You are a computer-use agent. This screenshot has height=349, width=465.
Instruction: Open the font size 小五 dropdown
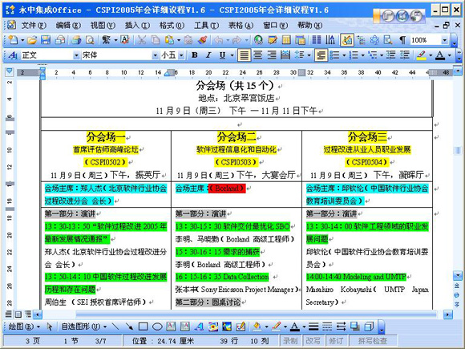181,55
